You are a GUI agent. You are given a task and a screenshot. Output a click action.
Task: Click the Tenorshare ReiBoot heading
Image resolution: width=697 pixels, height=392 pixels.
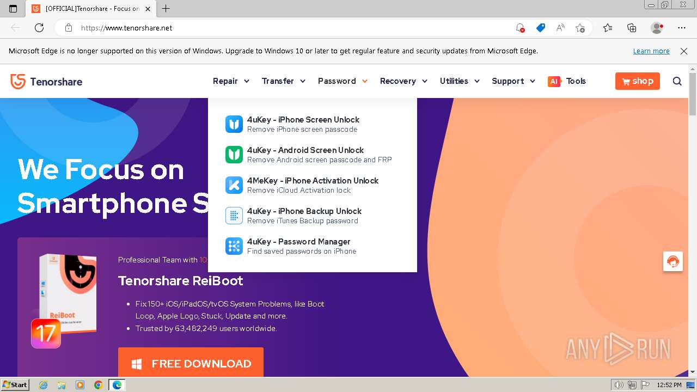pos(181,281)
